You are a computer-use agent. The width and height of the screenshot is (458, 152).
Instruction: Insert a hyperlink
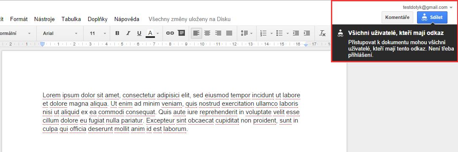[170, 33]
